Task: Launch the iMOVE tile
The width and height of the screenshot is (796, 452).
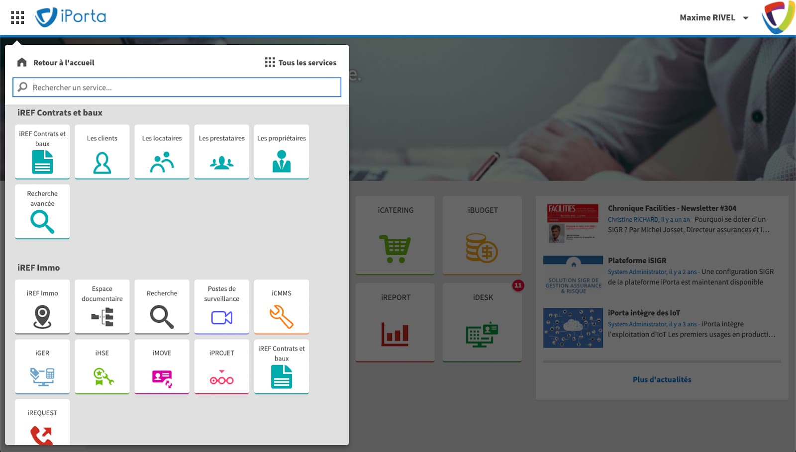Action: coord(162,366)
